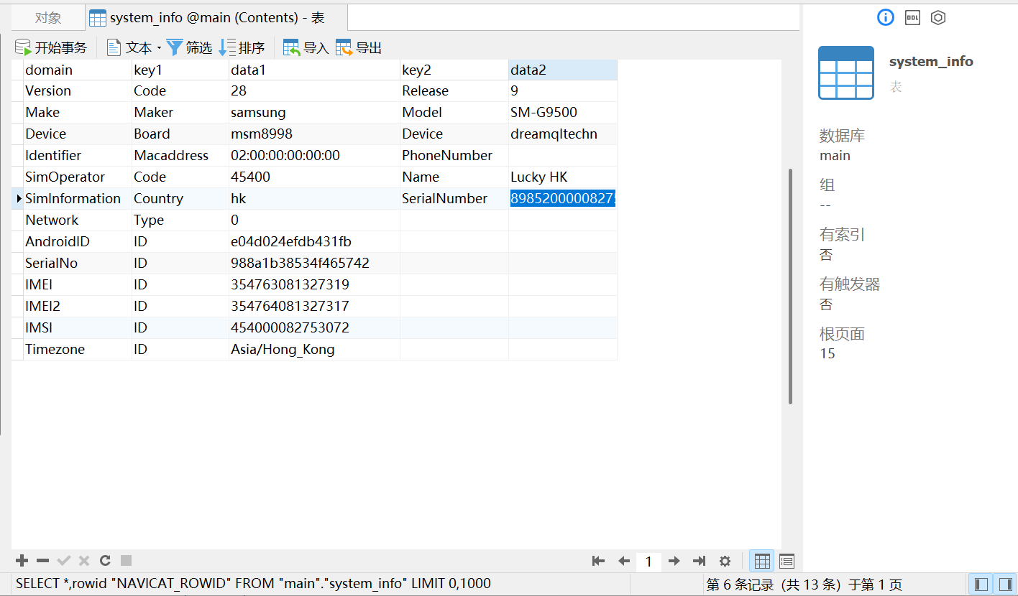This screenshot has width=1018, height=596.
Task: Show the DDL view icon
Action: 912,18
